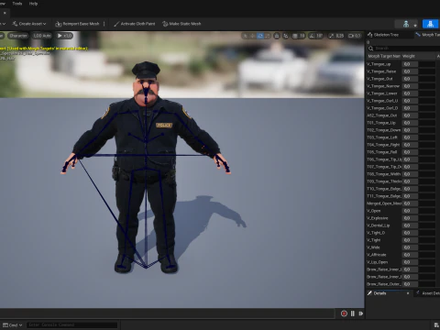The image size is (440, 330).
Task: Toggle the surface snapping icon
Action: pos(286,36)
